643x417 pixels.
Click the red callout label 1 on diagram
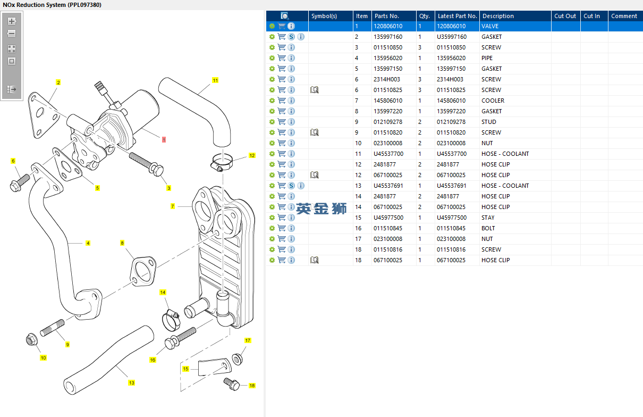(x=164, y=139)
